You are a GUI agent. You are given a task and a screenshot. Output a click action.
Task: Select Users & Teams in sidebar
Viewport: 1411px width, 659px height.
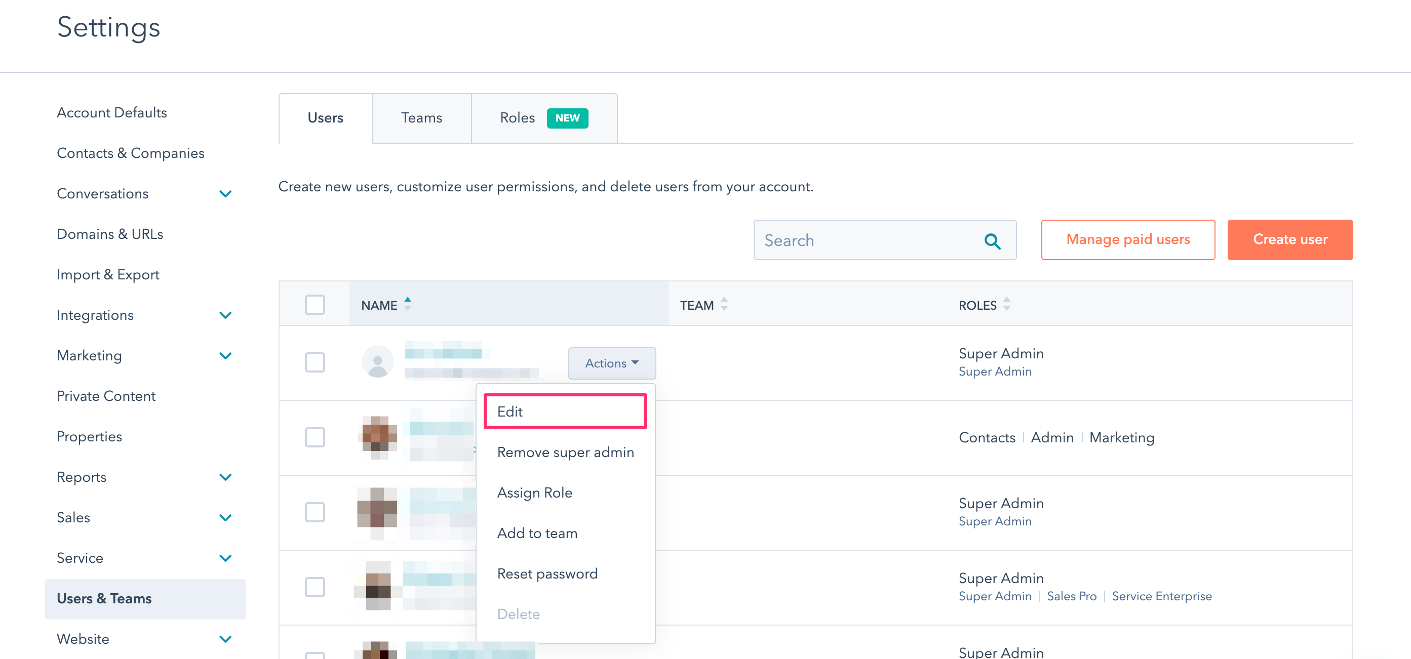(x=145, y=599)
